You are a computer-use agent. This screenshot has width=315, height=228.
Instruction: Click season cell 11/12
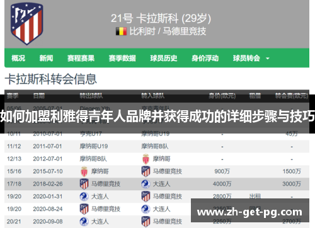click(x=14, y=146)
